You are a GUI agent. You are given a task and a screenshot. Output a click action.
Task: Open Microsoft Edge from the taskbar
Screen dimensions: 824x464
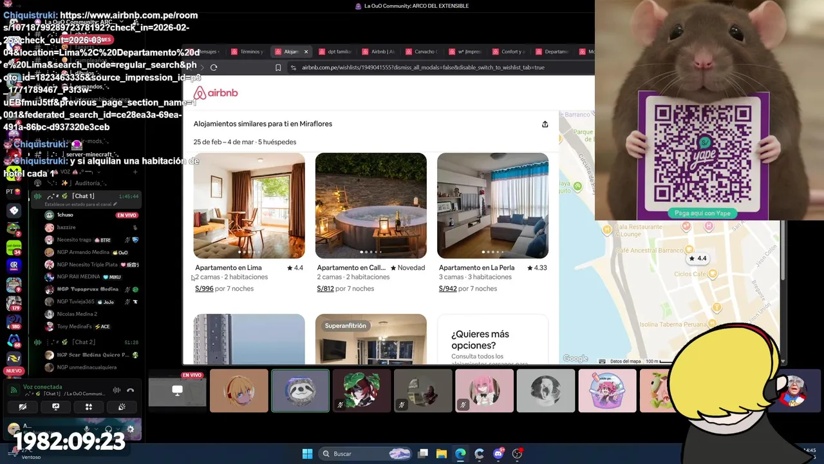(x=460, y=454)
